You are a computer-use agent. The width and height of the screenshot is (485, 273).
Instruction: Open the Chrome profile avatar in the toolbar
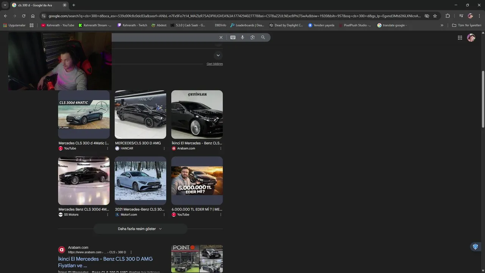click(x=470, y=16)
